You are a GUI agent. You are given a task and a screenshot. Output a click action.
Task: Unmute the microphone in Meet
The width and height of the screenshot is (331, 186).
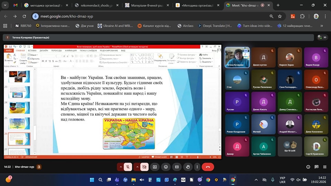pyautogui.click(x=128, y=167)
